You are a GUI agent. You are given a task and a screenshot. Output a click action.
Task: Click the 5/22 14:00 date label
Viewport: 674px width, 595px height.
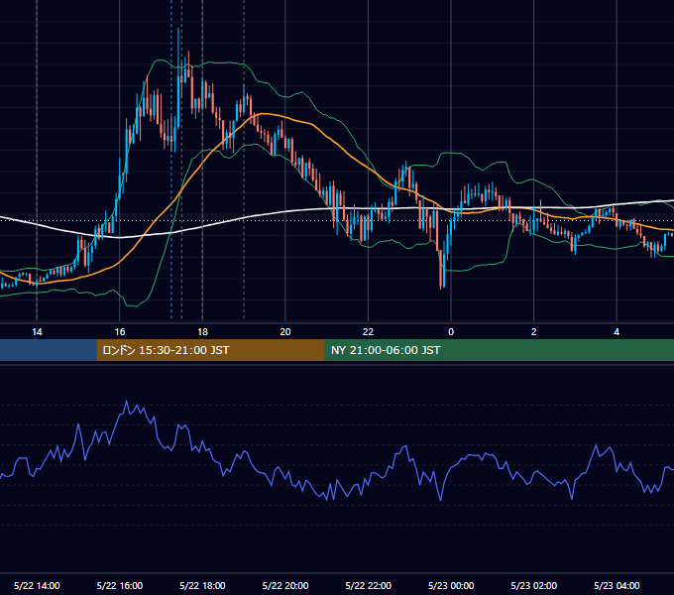[37, 585]
